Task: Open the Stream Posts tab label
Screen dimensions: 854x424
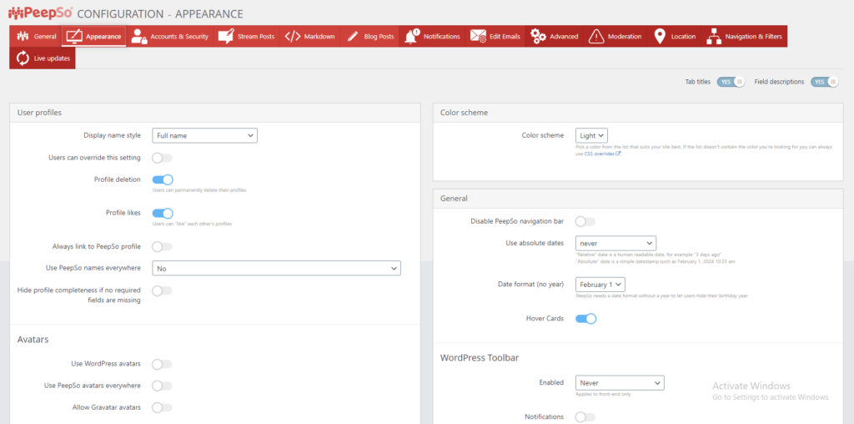Action: click(256, 37)
